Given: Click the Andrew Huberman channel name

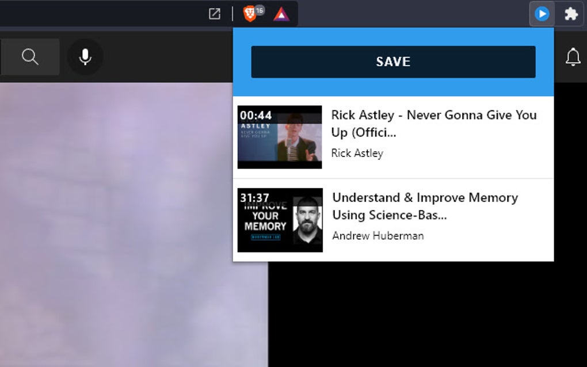Looking at the screenshot, I should click(378, 235).
